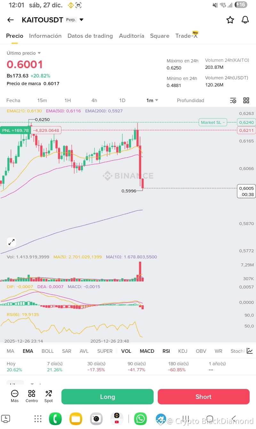Open price alert bell icon
This screenshot has width=256, height=429.
pos(245,20)
